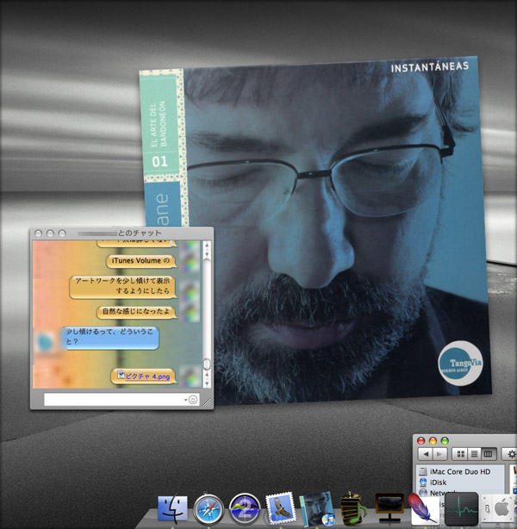Minimize Finder window with yellow button
Screen dimensions: 517x529
pos(433,440)
